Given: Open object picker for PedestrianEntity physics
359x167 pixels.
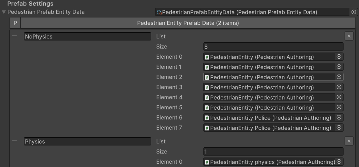Looking at the screenshot, I should coord(339,161).
